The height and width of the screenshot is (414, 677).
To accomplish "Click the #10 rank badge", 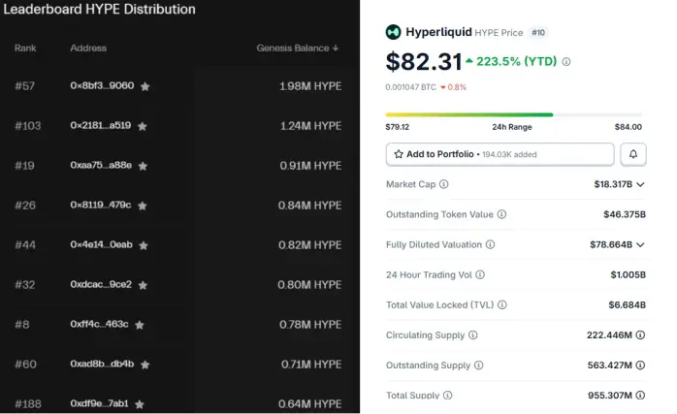I will (538, 32).
